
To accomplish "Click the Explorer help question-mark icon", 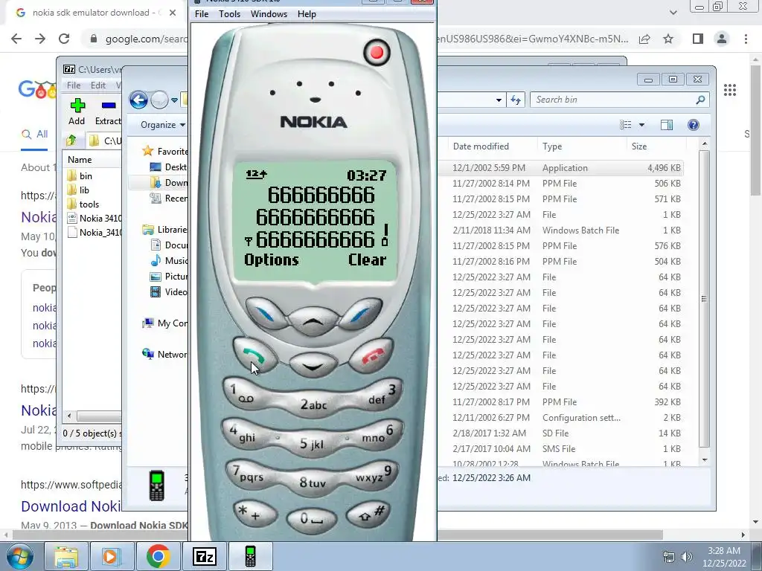I will pos(694,125).
